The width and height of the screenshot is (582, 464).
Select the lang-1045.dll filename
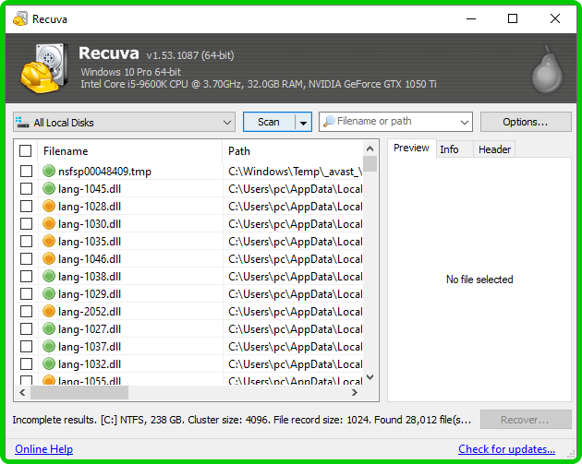[x=90, y=189]
